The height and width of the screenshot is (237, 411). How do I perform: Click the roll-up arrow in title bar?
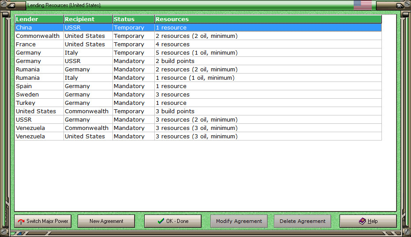(11, 5)
